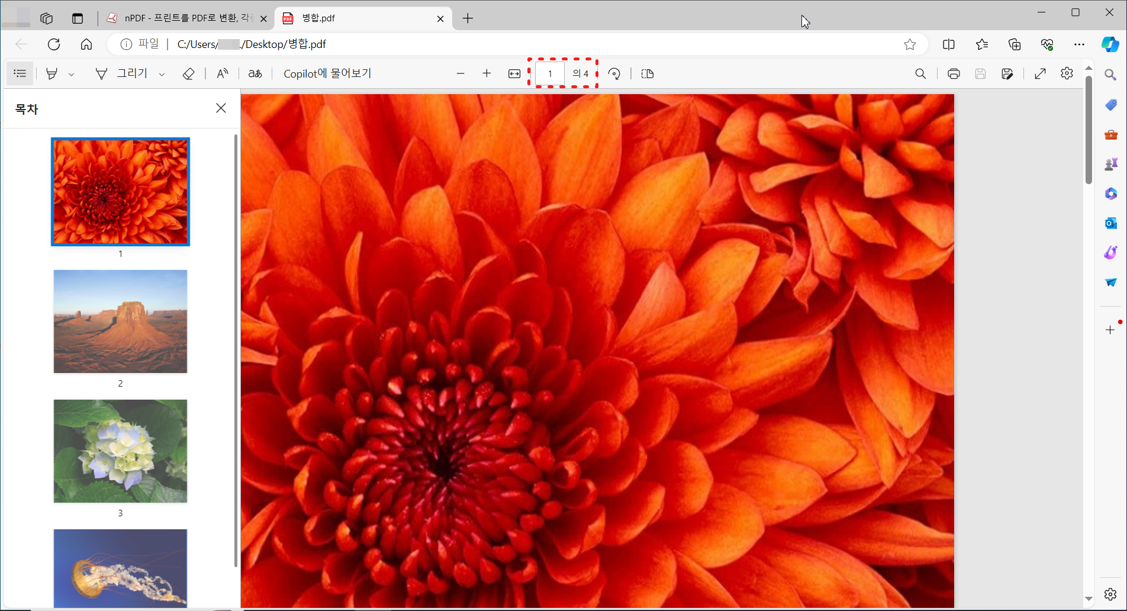The width and height of the screenshot is (1127, 611).
Task: Open PDF toolbar settings gear
Action: pyautogui.click(x=1067, y=73)
